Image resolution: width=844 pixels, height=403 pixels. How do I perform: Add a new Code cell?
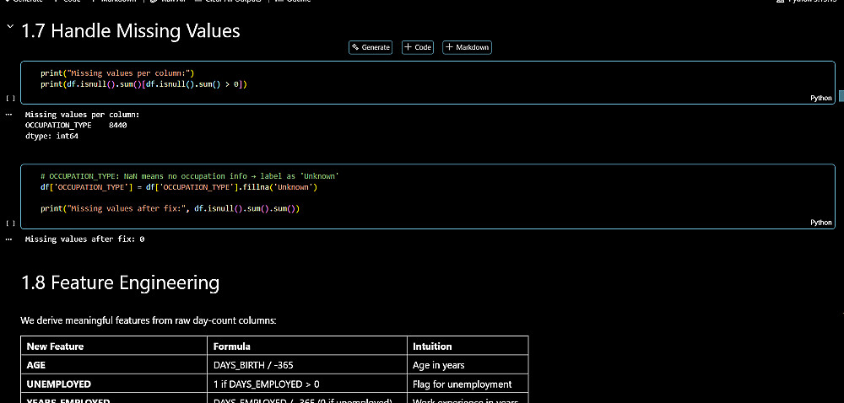pyautogui.click(x=418, y=47)
